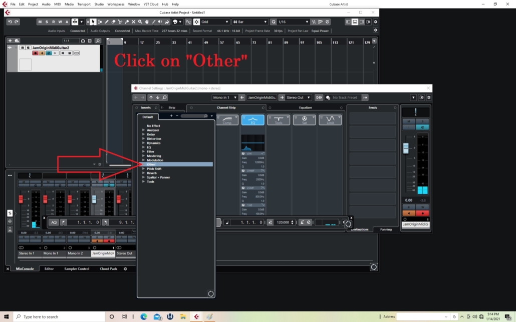Click the tempo 120.000 field
The image size is (516, 322).
(283, 222)
